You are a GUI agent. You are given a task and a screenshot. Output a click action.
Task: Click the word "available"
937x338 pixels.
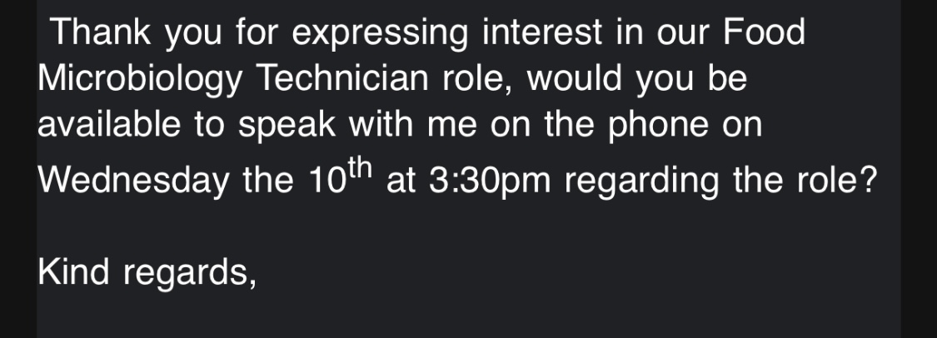[109, 126]
